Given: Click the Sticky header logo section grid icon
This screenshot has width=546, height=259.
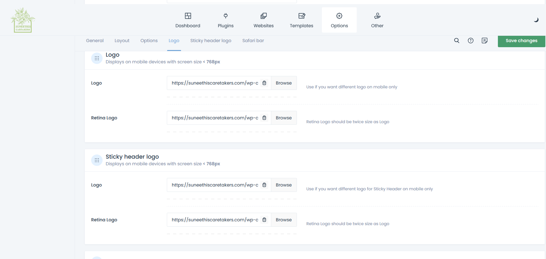Looking at the screenshot, I should click(97, 160).
